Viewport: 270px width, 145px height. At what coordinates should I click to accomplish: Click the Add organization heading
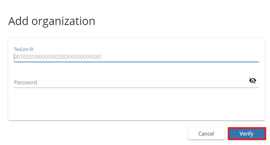point(52,21)
